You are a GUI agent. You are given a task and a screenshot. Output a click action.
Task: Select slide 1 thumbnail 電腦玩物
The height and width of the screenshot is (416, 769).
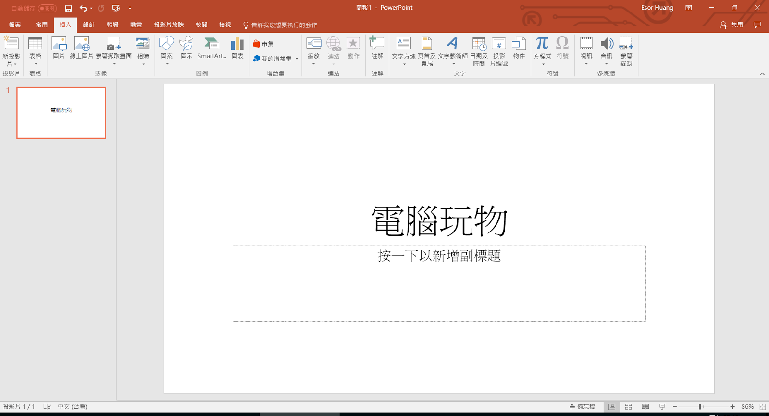(x=61, y=113)
